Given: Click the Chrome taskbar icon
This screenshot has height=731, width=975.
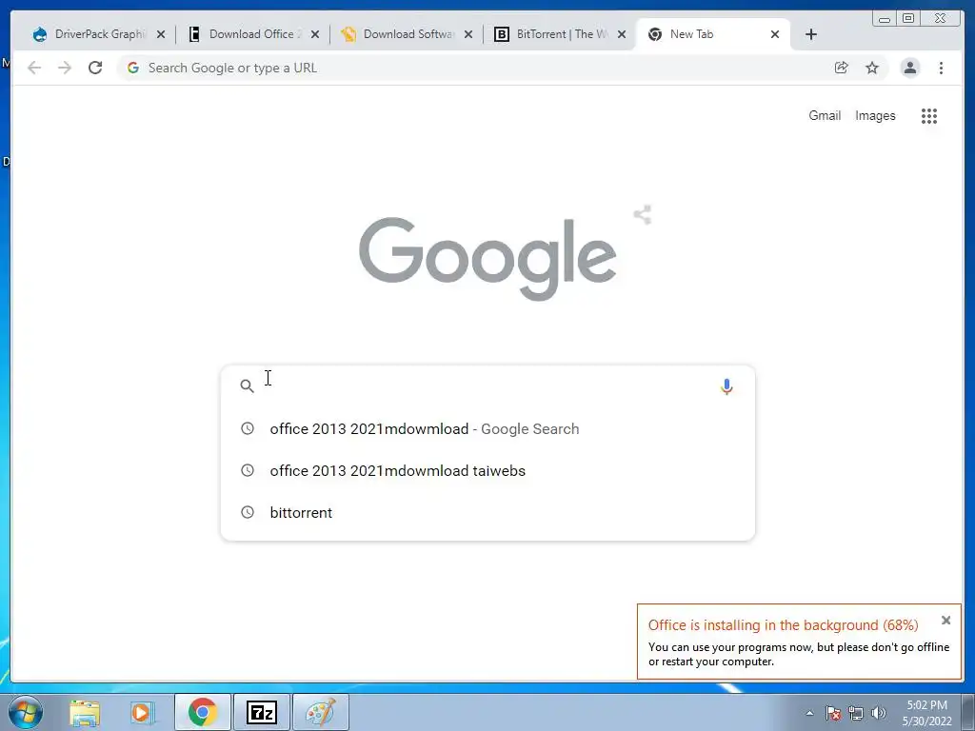Looking at the screenshot, I should click(x=203, y=712).
